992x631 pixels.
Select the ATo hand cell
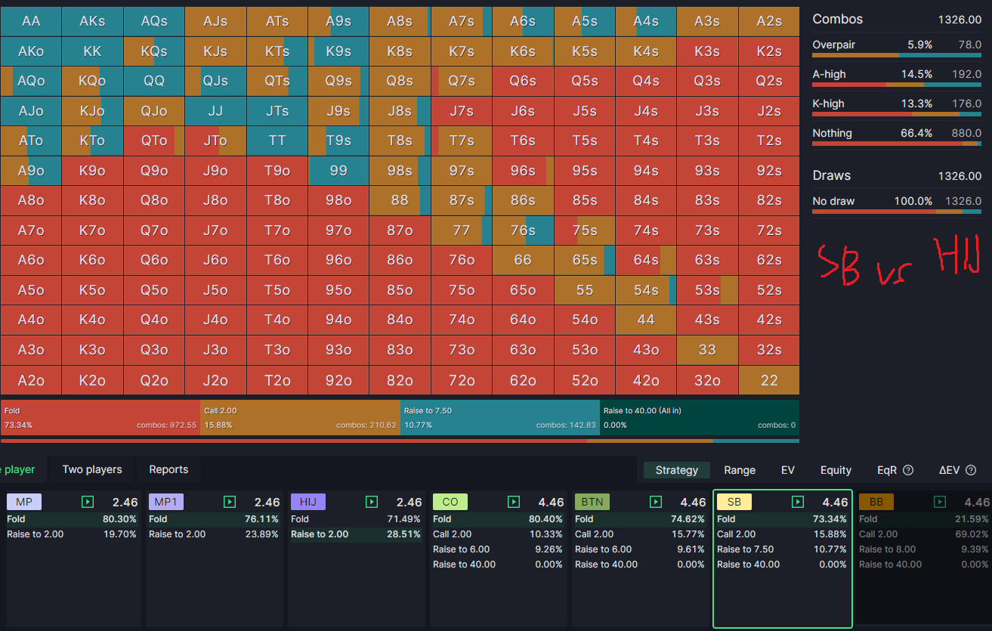31,141
